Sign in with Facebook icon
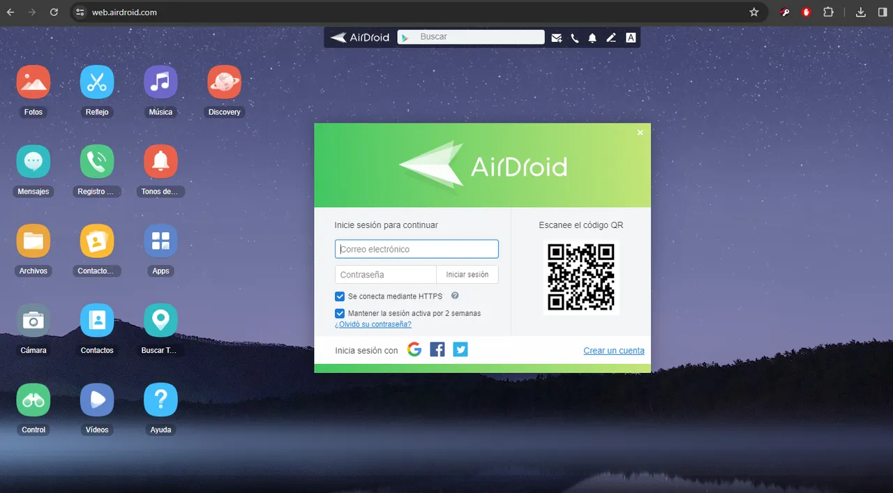 click(x=437, y=349)
